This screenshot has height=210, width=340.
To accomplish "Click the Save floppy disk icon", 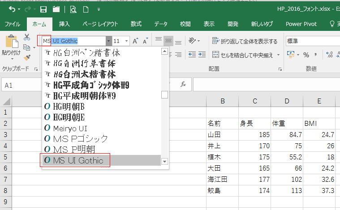I will (x=43, y=9).
